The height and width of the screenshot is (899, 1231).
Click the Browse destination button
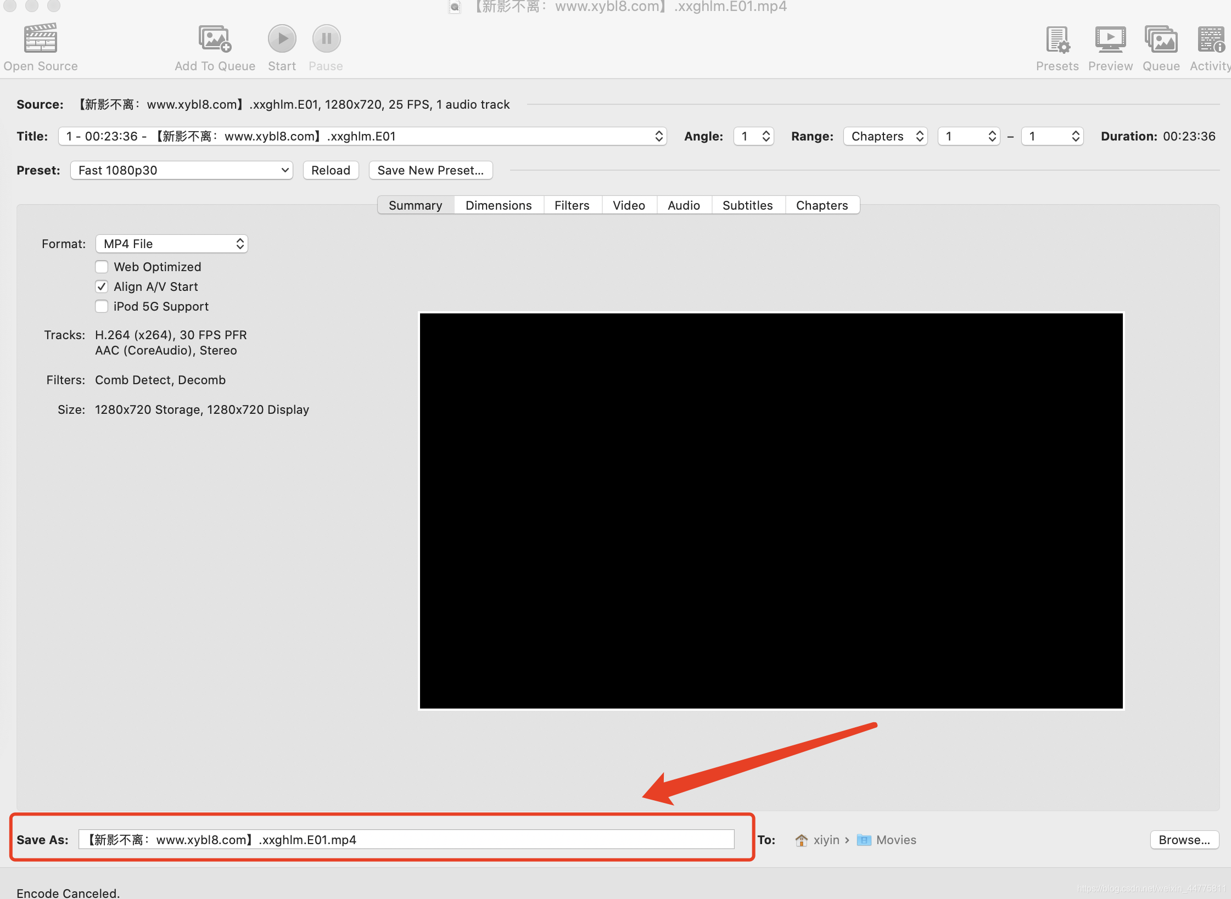click(x=1184, y=840)
